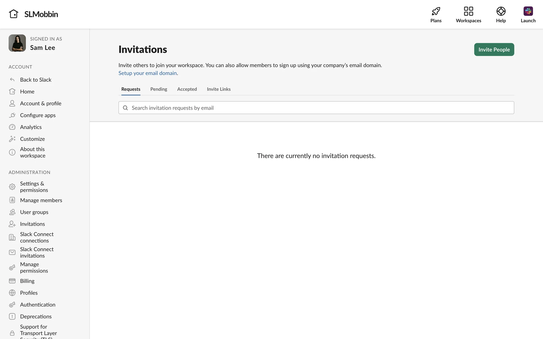Open Manage members in sidebar
Viewport: 543px width, 339px height.
41,200
